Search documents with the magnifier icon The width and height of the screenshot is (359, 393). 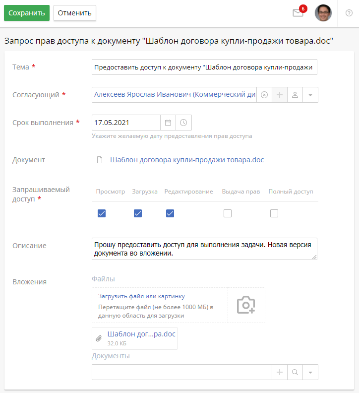(295, 372)
